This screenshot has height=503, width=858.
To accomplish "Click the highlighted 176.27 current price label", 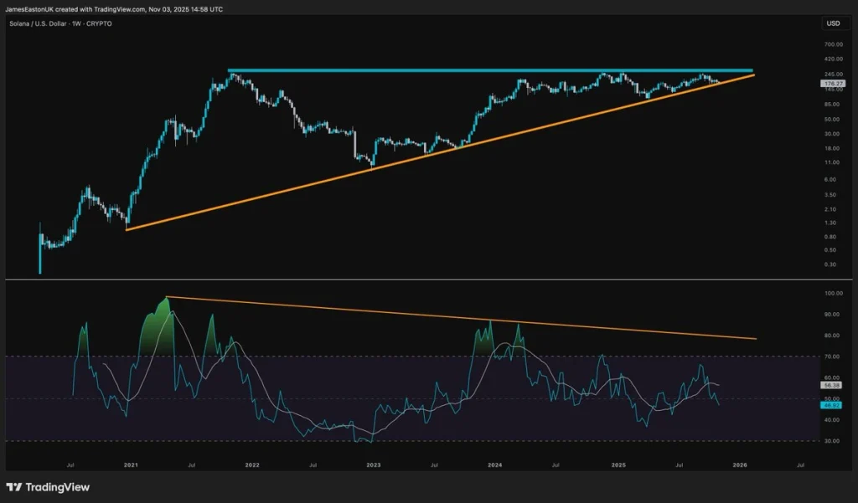I will tap(833, 83).
